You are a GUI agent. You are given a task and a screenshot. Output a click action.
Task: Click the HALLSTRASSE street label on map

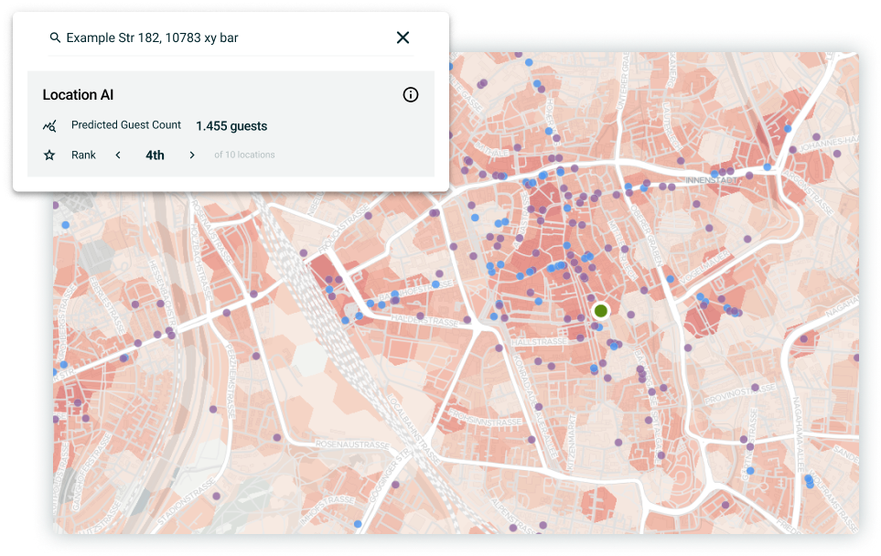(539, 341)
